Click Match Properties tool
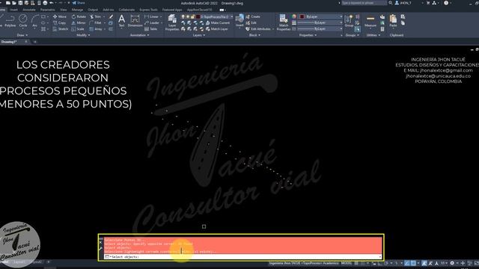This screenshot has width=479, height=269. 284,22
